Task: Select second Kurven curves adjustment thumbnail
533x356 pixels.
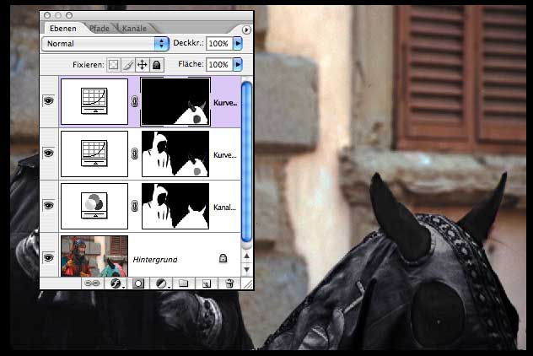Action: (94, 154)
